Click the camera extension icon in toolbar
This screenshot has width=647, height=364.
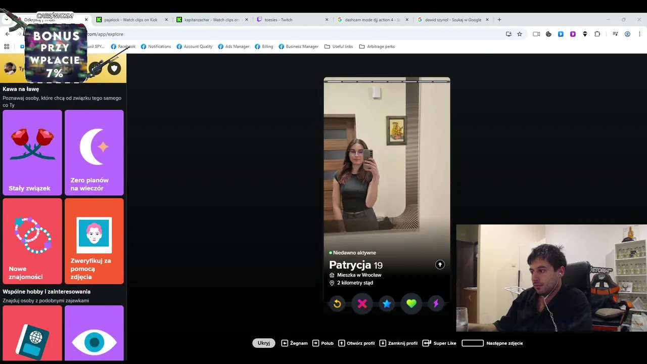[x=536, y=34]
